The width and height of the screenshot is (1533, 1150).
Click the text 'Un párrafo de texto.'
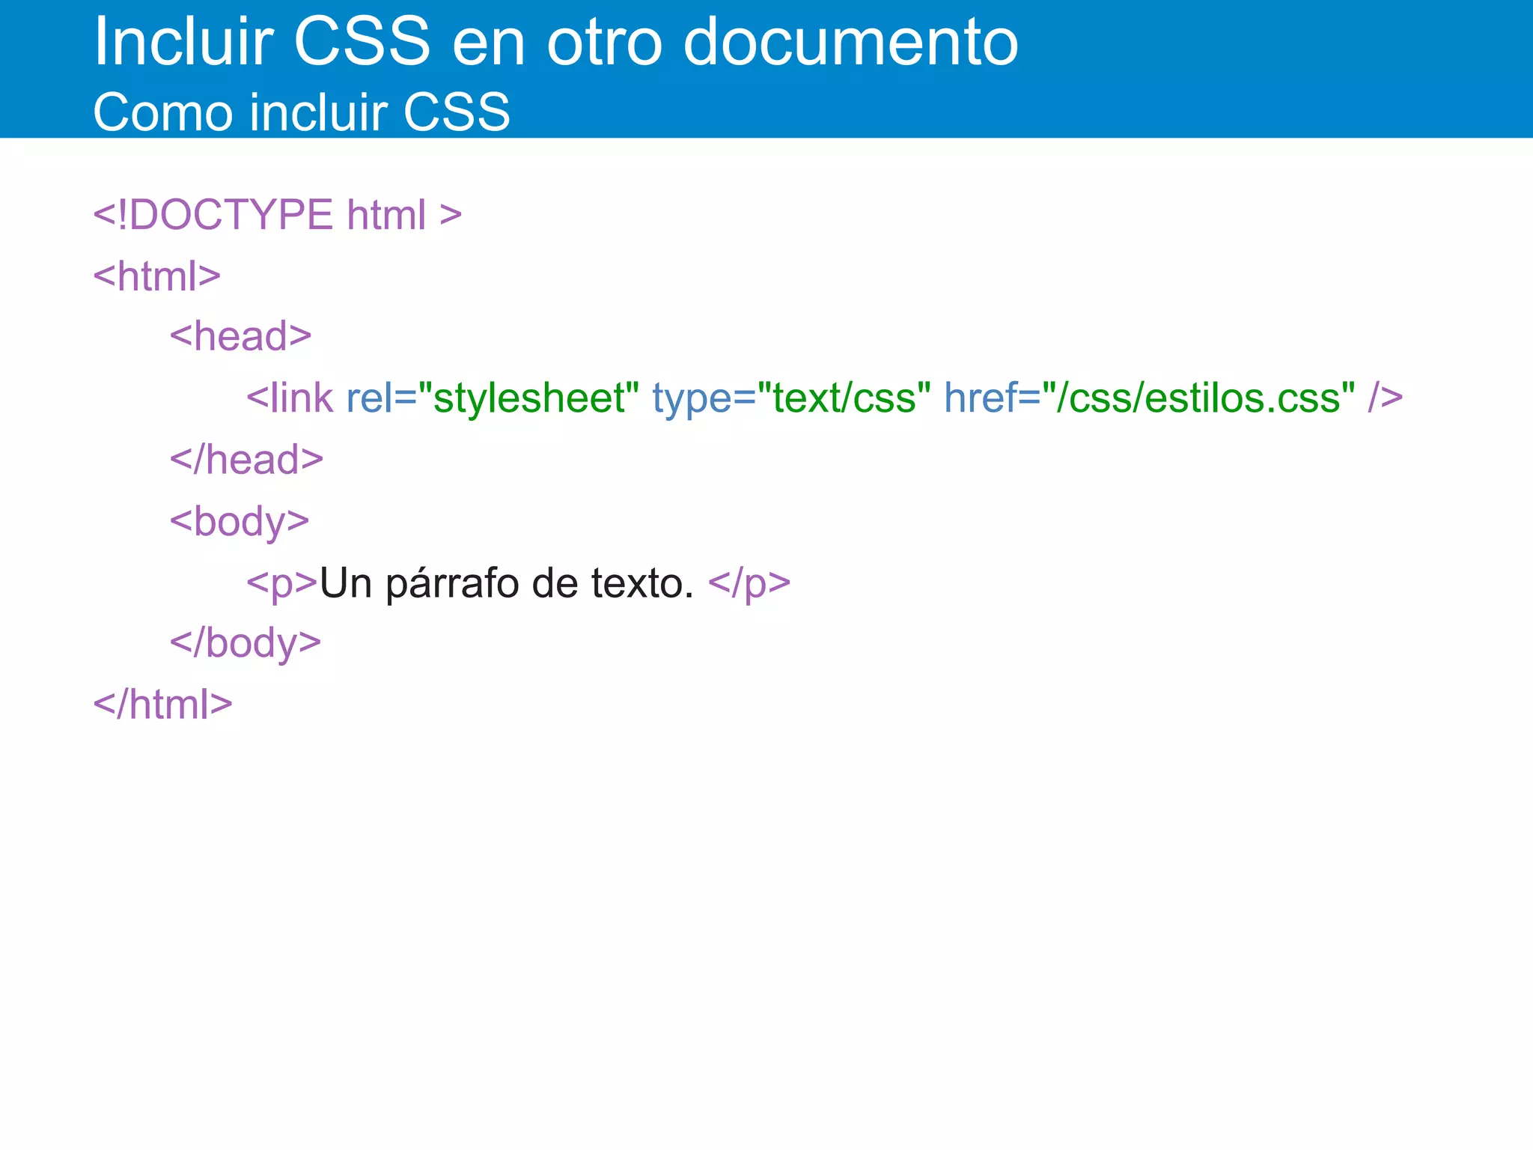(x=507, y=583)
